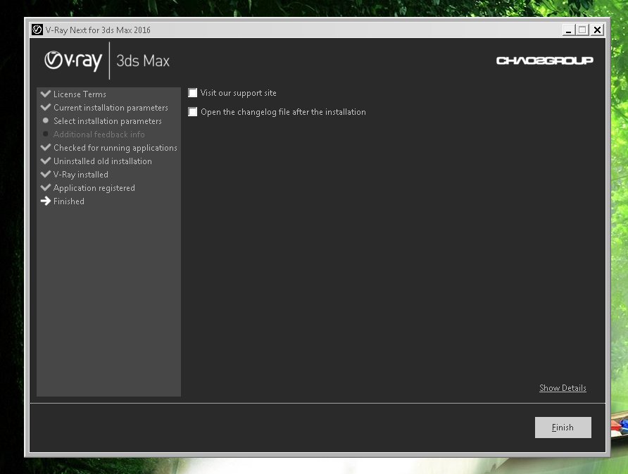The width and height of the screenshot is (628, 474).
Task: Select the Current installation parameters step text
Action: [111, 108]
